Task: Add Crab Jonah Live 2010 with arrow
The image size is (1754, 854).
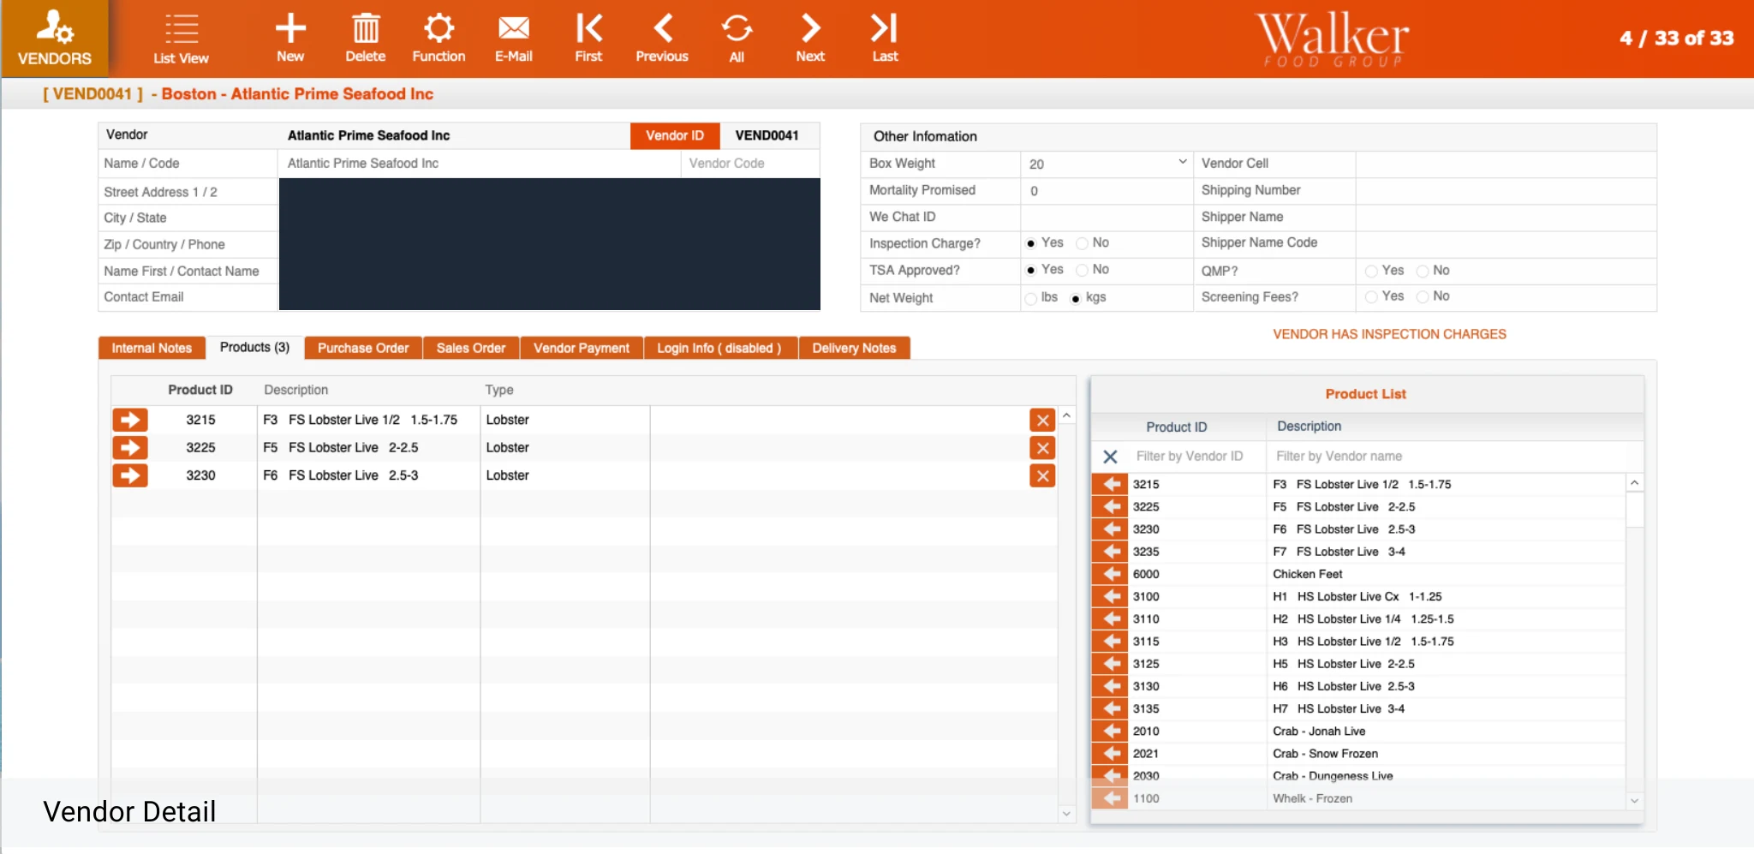Action: [x=1111, y=731]
